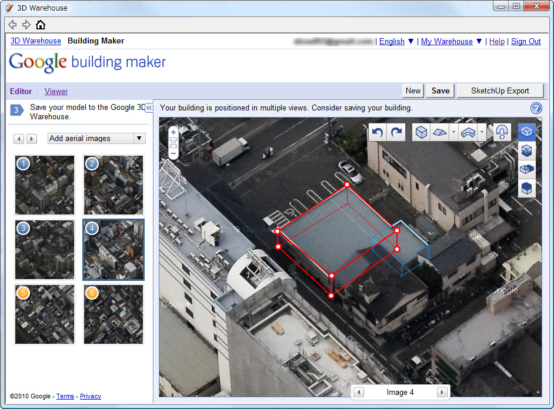Collapse the left thumbnails panel
Image resolution: width=554 pixels, height=409 pixels.
coord(149,108)
